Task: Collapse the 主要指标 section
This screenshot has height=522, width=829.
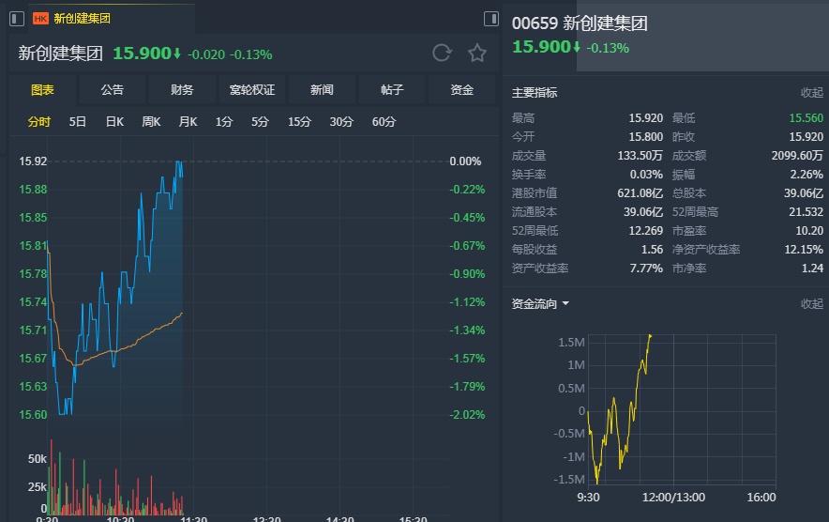Action: (811, 93)
